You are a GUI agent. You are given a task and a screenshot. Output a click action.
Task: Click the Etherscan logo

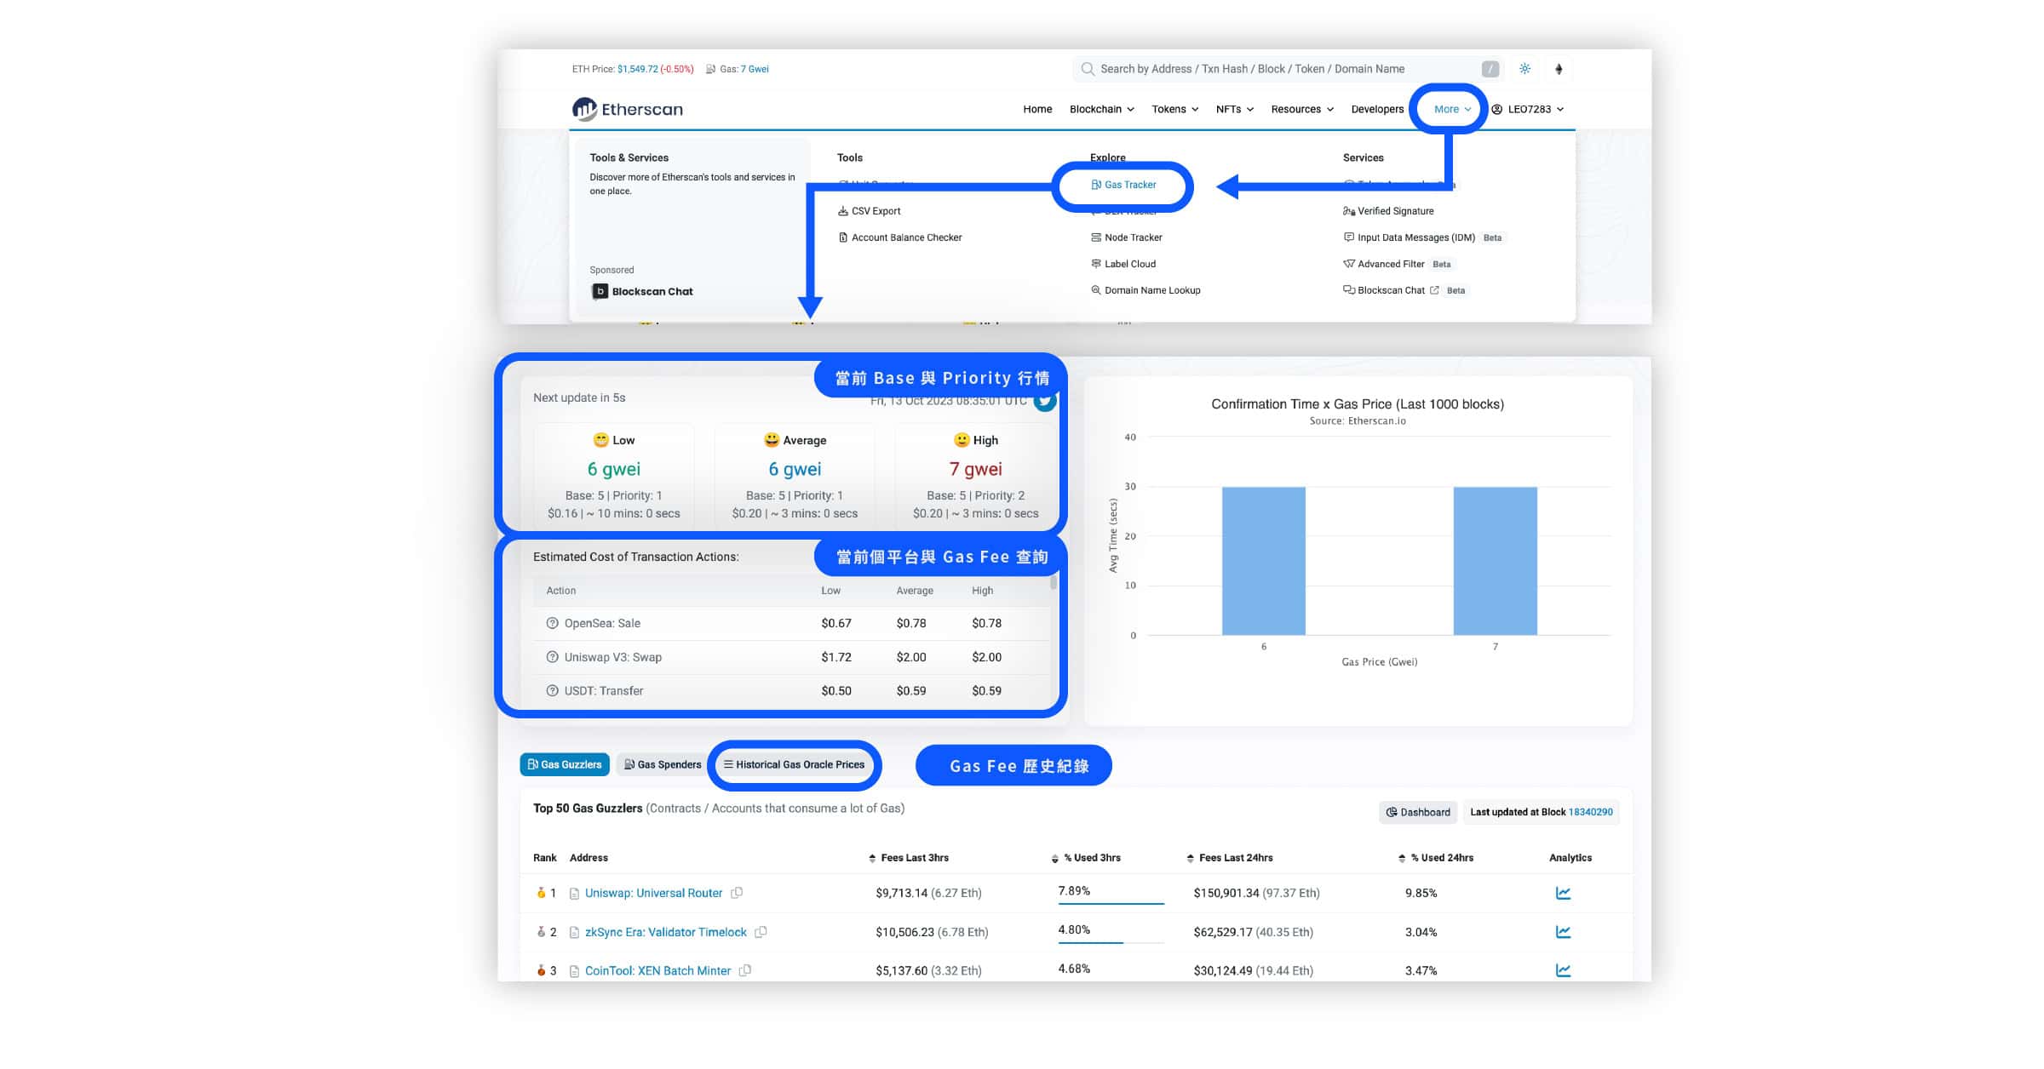628,109
